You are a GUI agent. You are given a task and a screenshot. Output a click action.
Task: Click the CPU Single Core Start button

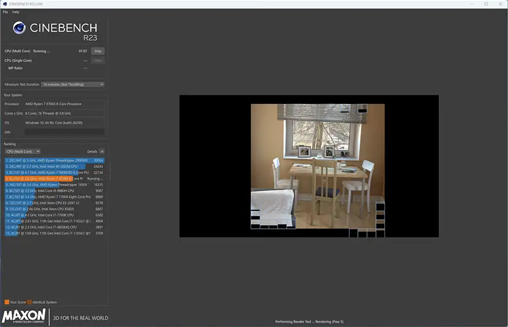coord(98,60)
